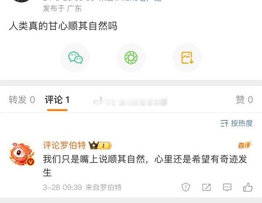Image resolution: width=262 pixels, height=203 pixels.
Task: Tap the orange V verified badge
Action: click(x=31, y=162)
